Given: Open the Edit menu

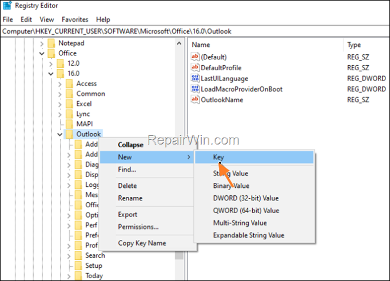Looking at the screenshot, I should click(26, 19).
